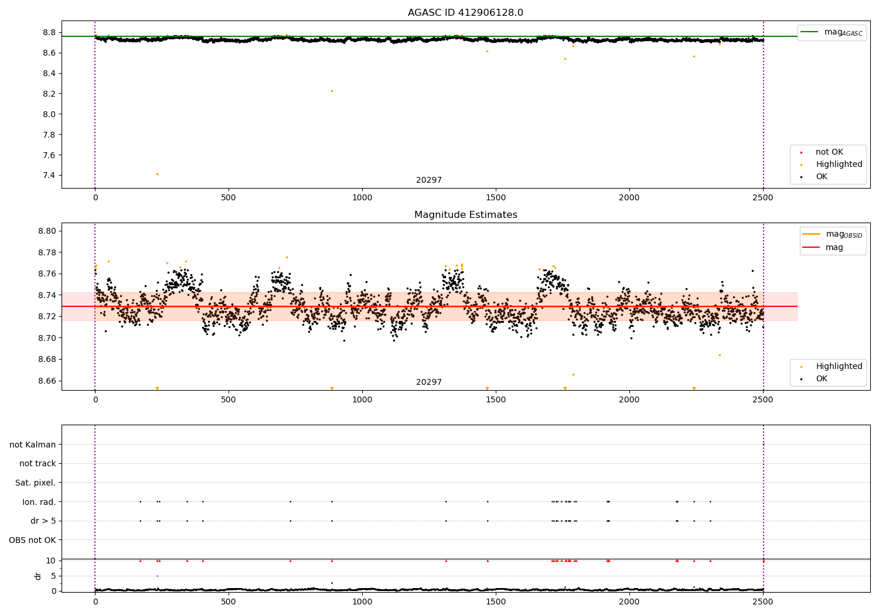The width and height of the screenshot is (879, 615).
Task: Select the red 'mag' legend entry
Action: (823, 248)
